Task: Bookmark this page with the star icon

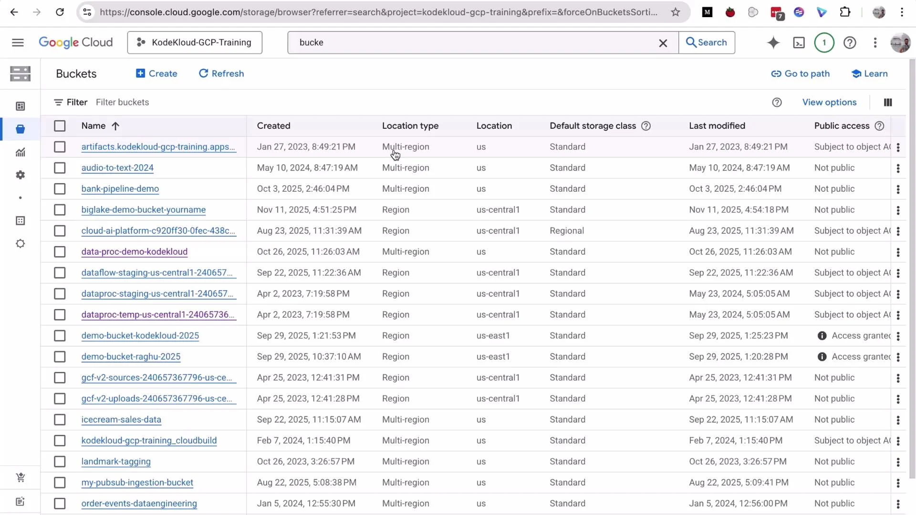Action: (x=675, y=12)
